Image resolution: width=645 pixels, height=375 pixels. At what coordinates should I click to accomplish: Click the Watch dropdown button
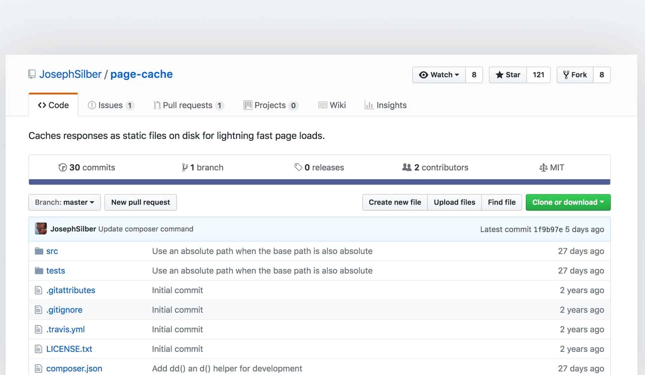tap(439, 75)
